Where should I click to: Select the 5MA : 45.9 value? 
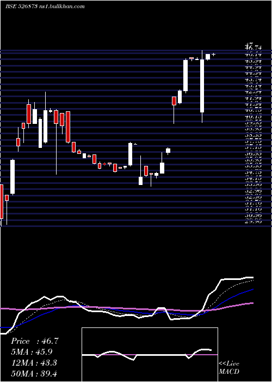(x=32, y=352)
